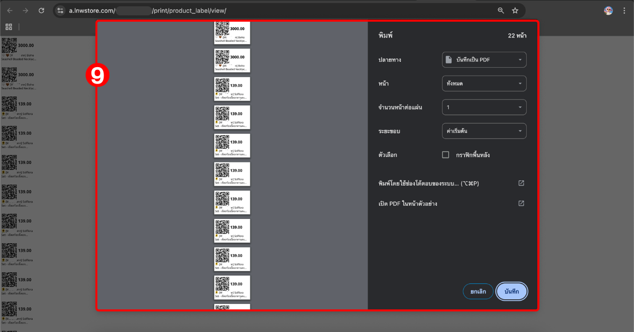
Task: Click external-link icon beside system dialog print option
Action: tap(521, 183)
